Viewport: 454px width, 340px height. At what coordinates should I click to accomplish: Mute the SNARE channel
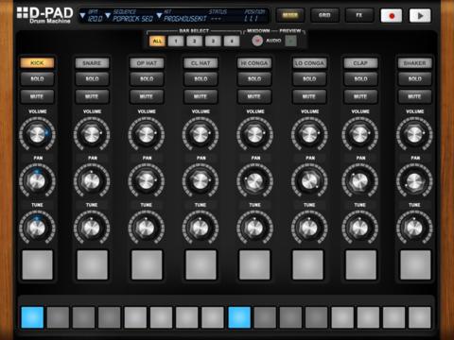point(92,96)
